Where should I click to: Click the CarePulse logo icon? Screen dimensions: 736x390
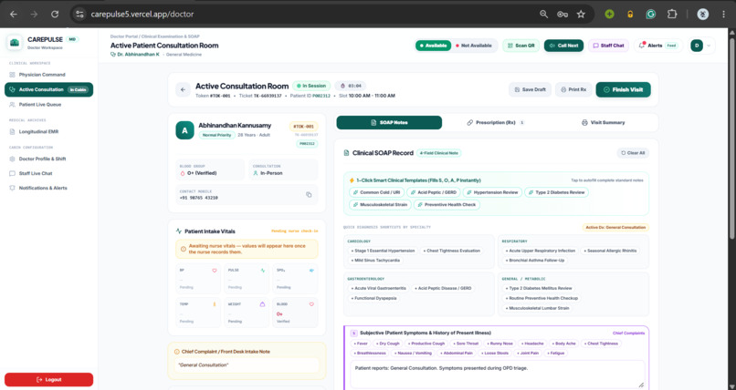[x=15, y=43]
